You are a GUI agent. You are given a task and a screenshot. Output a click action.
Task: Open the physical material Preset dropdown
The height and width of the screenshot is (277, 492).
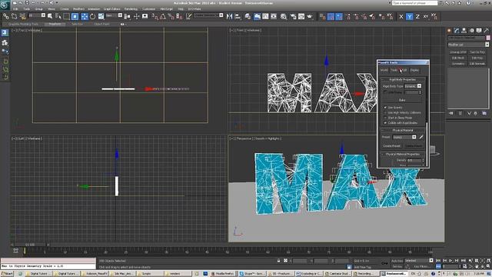pyautogui.click(x=404, y=137)
